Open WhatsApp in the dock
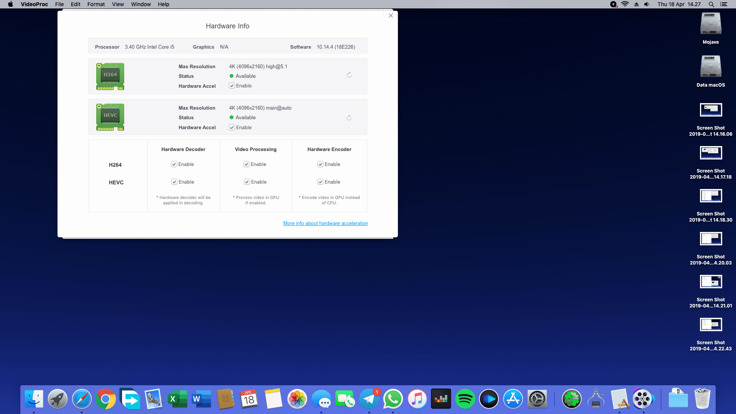Image resolution: width=736 pixels, height=414 pixels. point(393,399)
